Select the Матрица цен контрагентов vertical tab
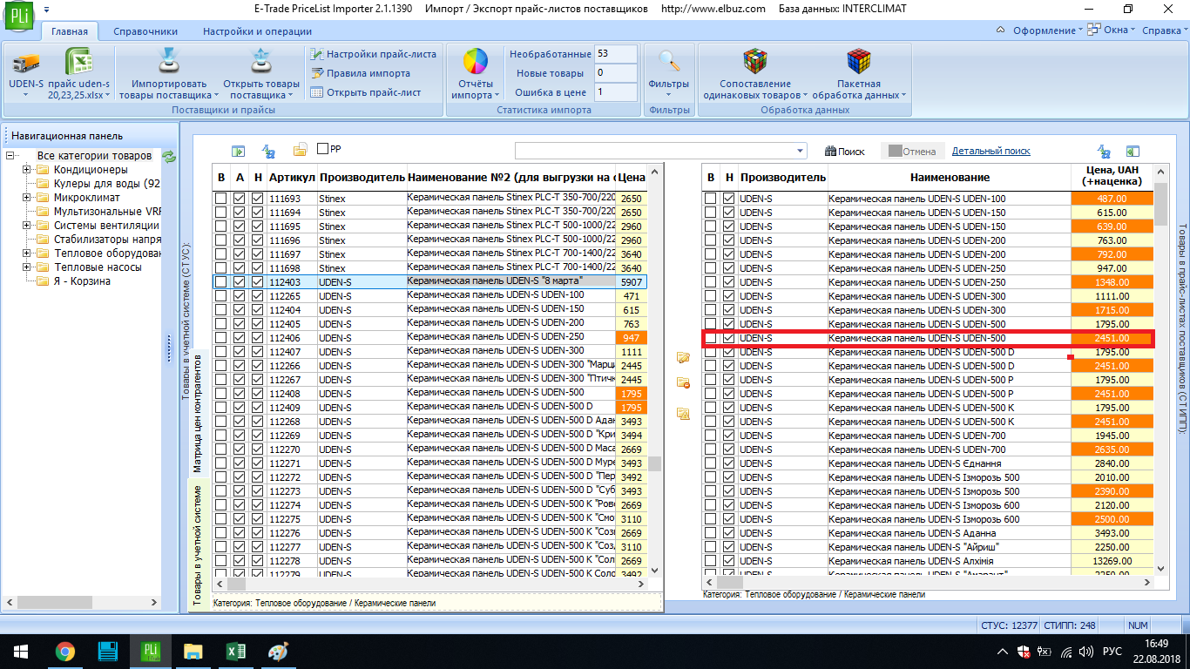 [x=198, y=412]
